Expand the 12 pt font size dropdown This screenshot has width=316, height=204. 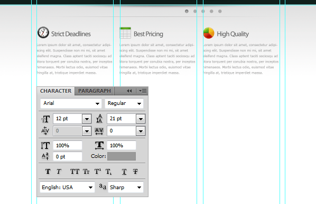coord(87,119)
